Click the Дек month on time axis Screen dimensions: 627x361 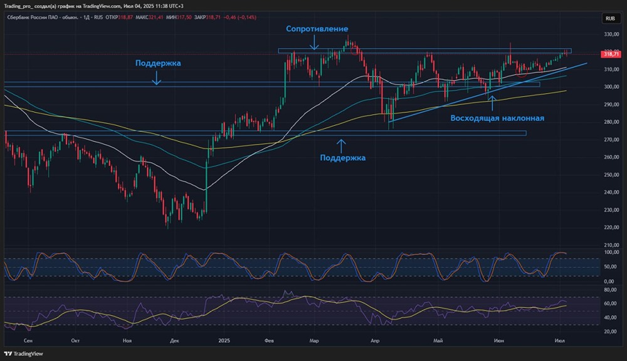[174, 340]
